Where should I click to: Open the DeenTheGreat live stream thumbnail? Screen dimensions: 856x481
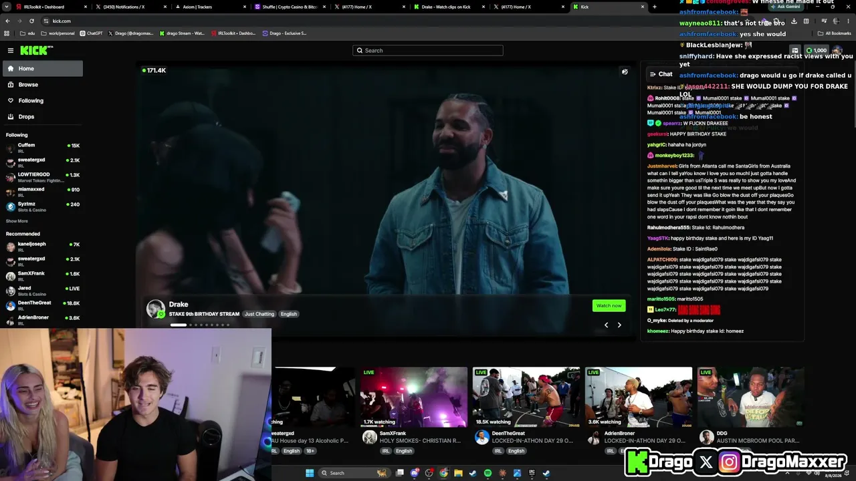tap(526, 397)
